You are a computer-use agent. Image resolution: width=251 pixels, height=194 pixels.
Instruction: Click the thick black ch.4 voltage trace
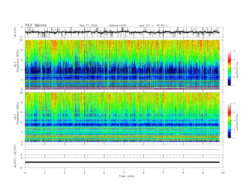122,162
